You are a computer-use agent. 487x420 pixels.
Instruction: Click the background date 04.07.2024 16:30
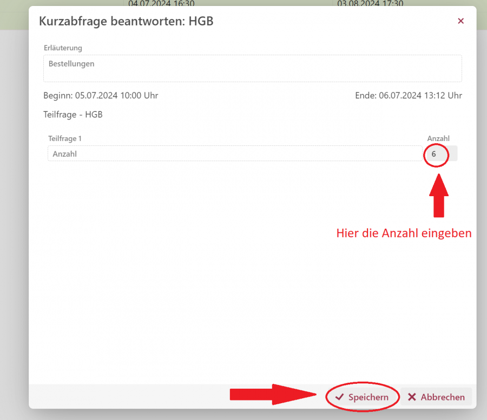[154, 4]
